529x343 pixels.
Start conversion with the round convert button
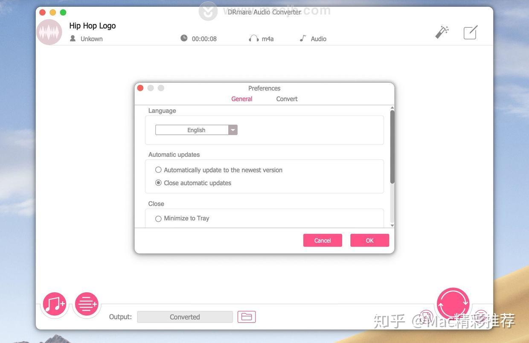pyautogui.click(x=453, y=304)
